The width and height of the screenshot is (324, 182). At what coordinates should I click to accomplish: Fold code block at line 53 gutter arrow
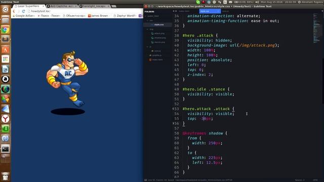coord(173,109)
